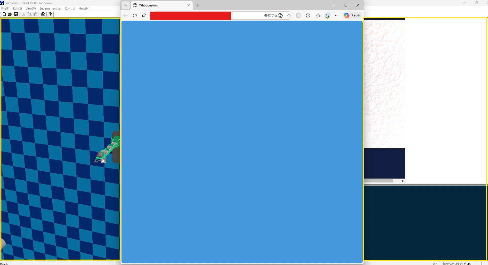Maximize the YahboomArm browser window

346,5
